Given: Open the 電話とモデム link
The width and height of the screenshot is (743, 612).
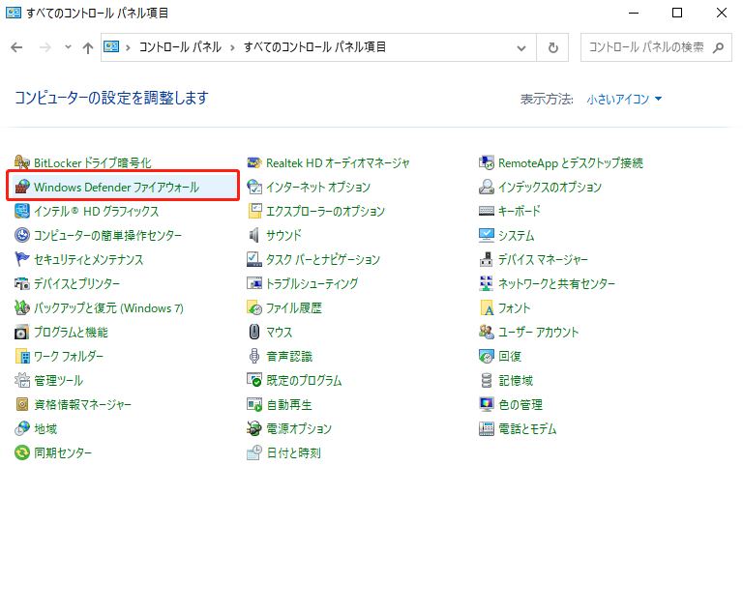Looking at the screenshot, I should click(527, 428).
